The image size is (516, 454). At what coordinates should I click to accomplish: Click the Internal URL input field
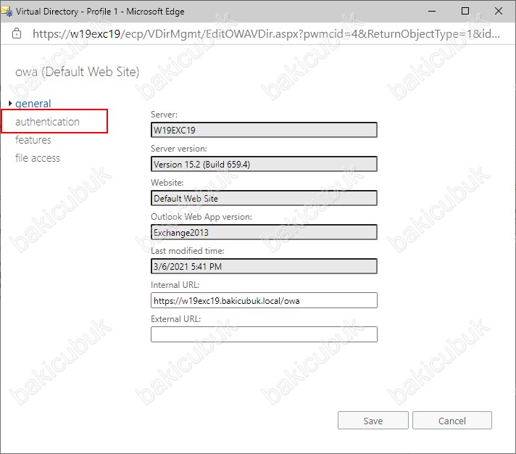[264, 300]
